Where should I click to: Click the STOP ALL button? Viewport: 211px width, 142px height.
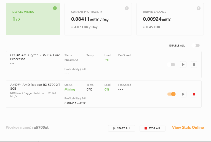pyautogui.click(x=153, y=128)
